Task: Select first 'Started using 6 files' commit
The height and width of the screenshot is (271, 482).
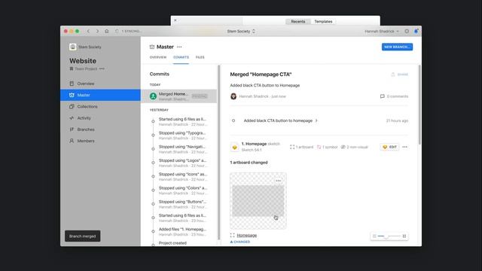Action: tap(179, 122)
